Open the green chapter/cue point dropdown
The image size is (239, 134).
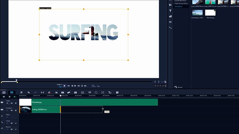tap(15, 96)
